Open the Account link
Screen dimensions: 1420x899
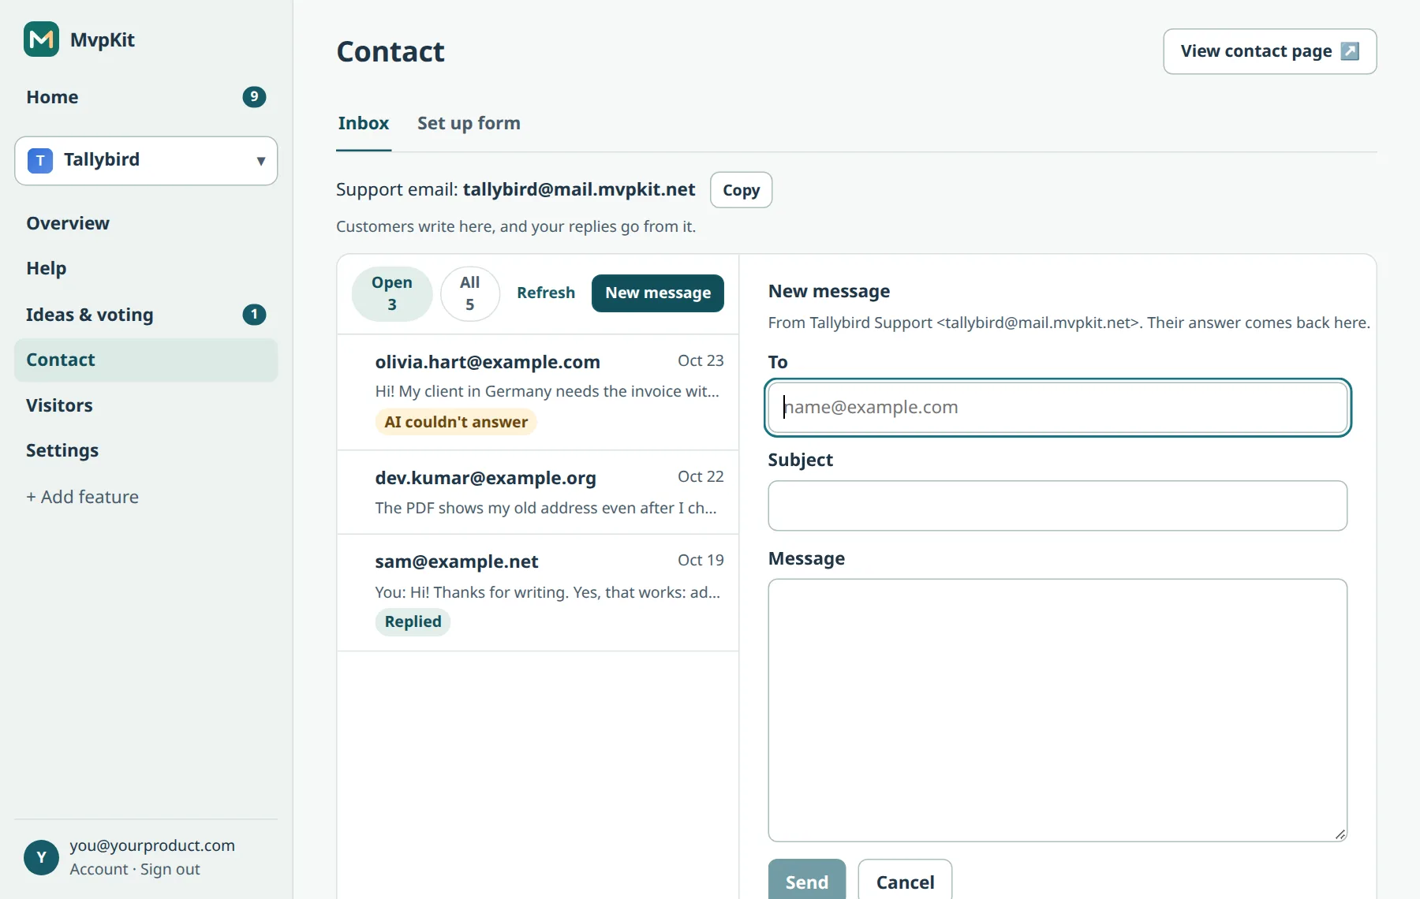[99, 869]
